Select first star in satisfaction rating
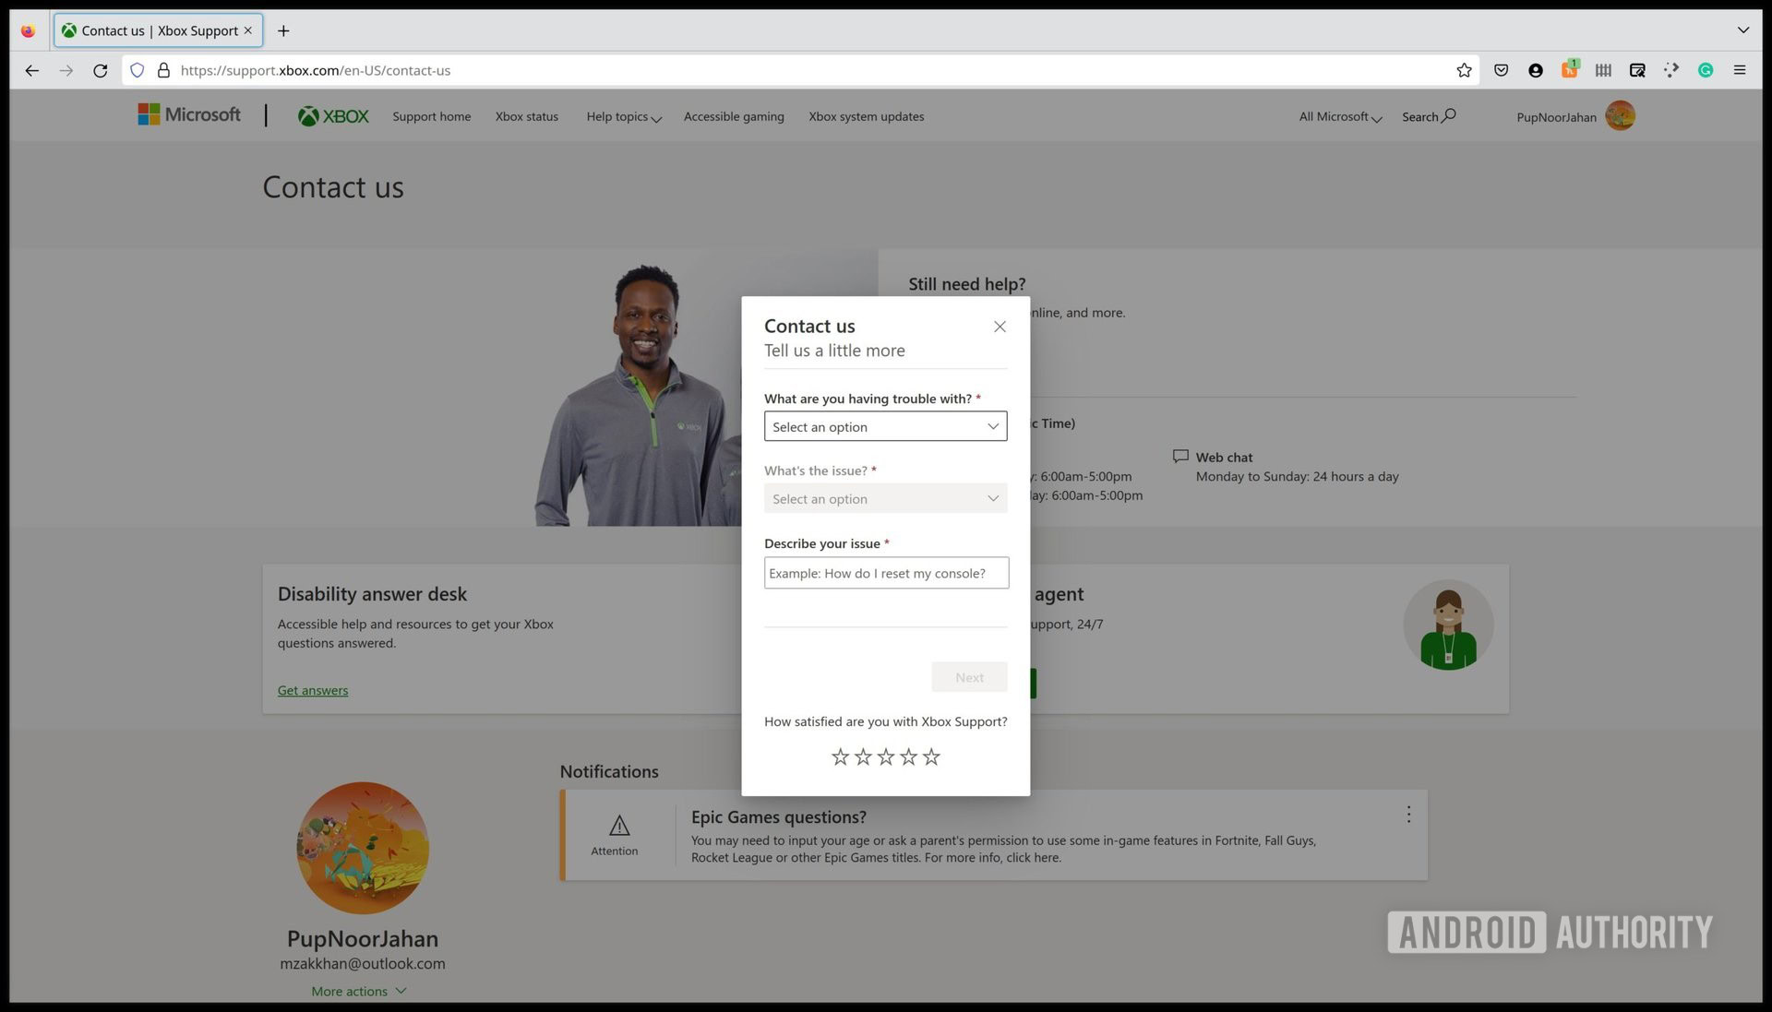This screenshot has width=1772, height=1012. pyautogui.click(x=840, y=756)
